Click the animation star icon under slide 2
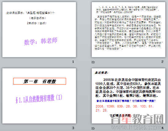168x131 pixels. click(93, 62)
